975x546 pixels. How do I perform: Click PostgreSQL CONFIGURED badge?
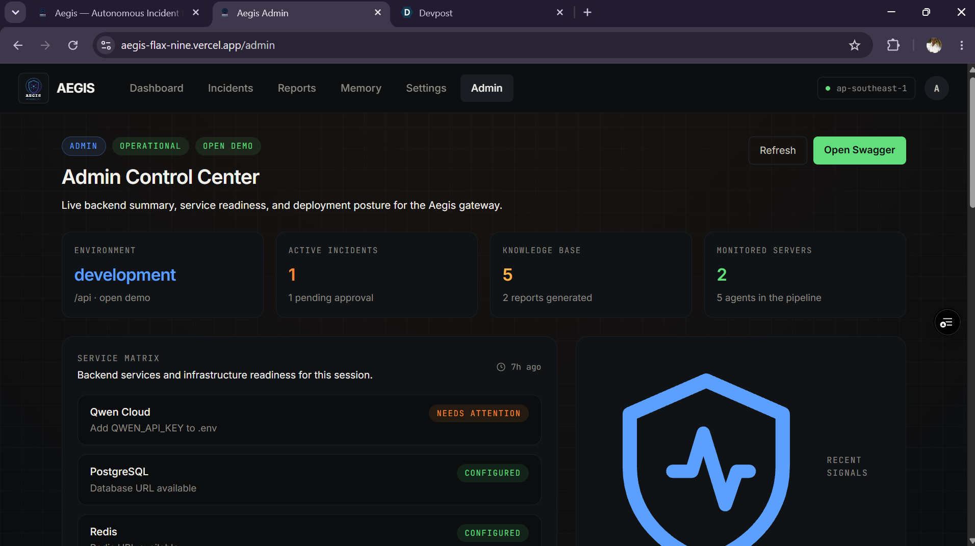click(493, 473)
